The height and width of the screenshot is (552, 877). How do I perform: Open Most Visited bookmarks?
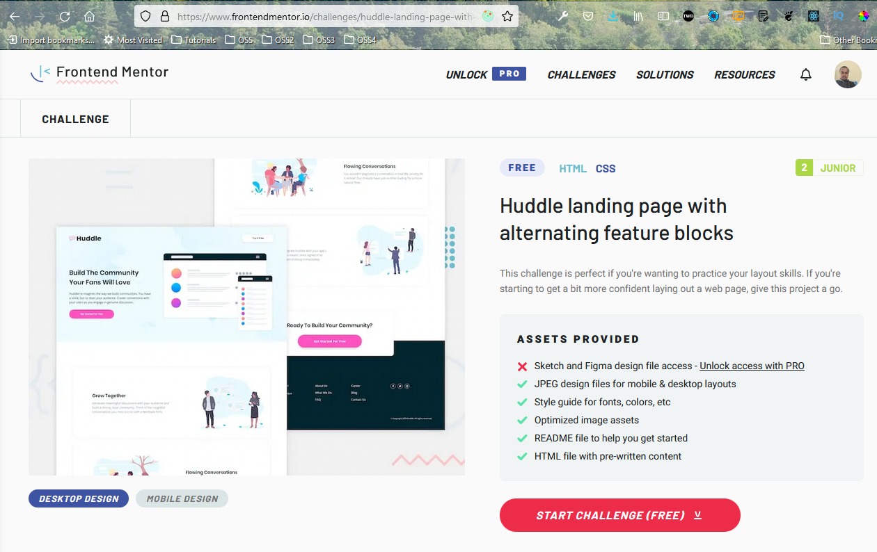[x=132, y=40]
